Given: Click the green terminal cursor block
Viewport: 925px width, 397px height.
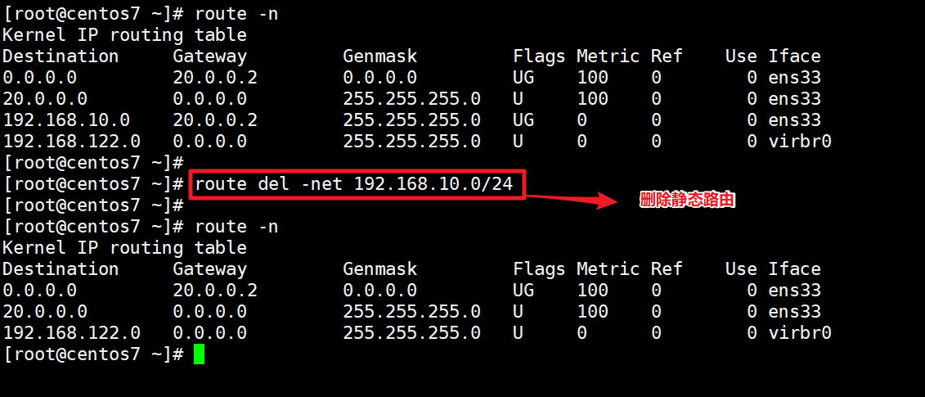Looking at the screenshot, I should click(x=199, y=354).
